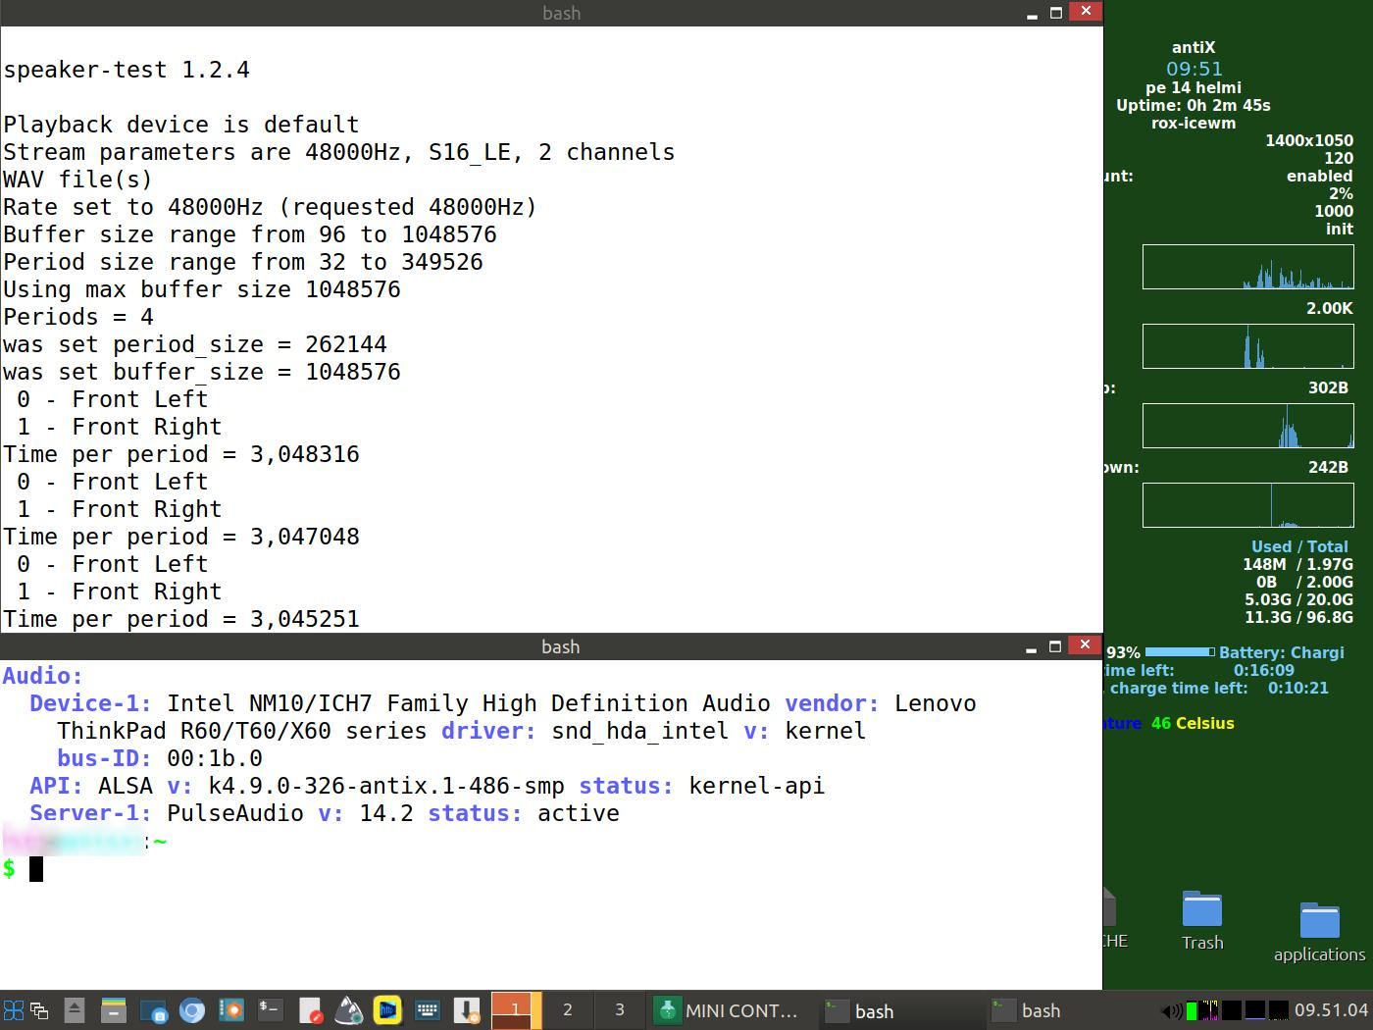
Task: Click 'Time per period = 3,045251' line
Action: pos(181,619)
